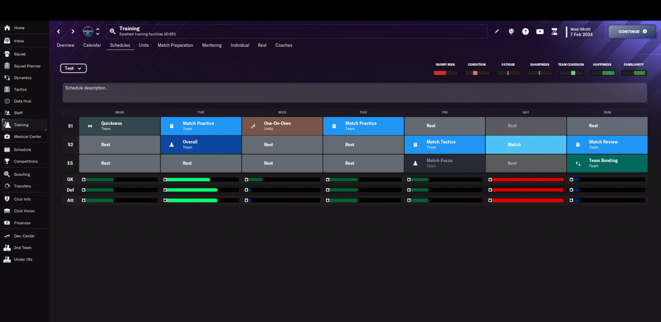Screen dimensions: 661x322
Task: Check the Happiness indicator bar
Action: tap(602, 73)
